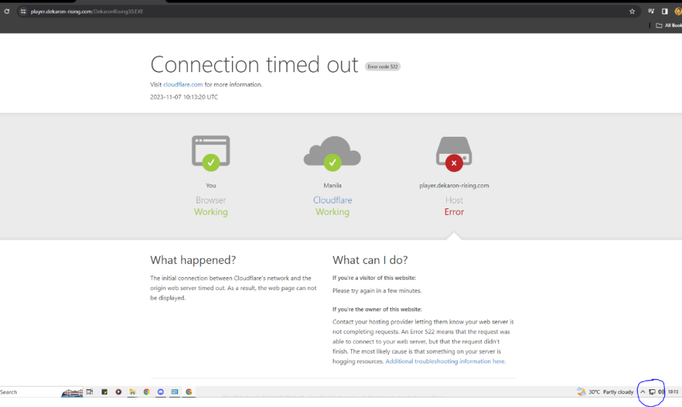Open Sticky Notes from the taskbar
The width and height of the screenshot is (682, 407).
point(104,392)
